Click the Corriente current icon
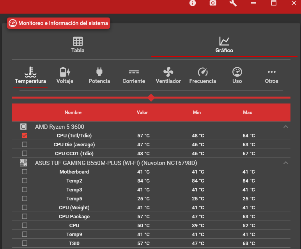The height and width of the screenshot is (249, 301). [x=134, y=72]
